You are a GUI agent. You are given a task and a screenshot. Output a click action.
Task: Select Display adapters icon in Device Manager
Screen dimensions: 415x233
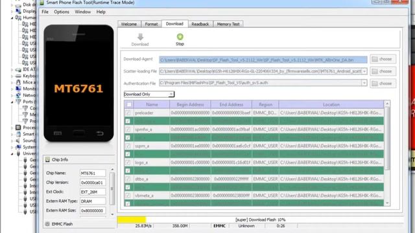(19, 11)
